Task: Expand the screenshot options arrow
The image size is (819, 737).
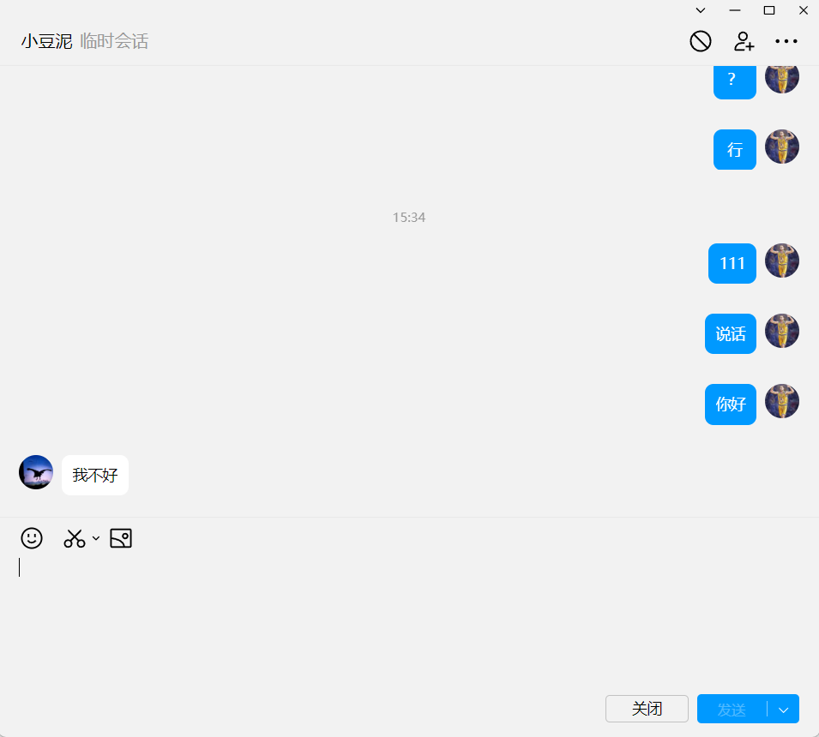Action: (96, 538)
